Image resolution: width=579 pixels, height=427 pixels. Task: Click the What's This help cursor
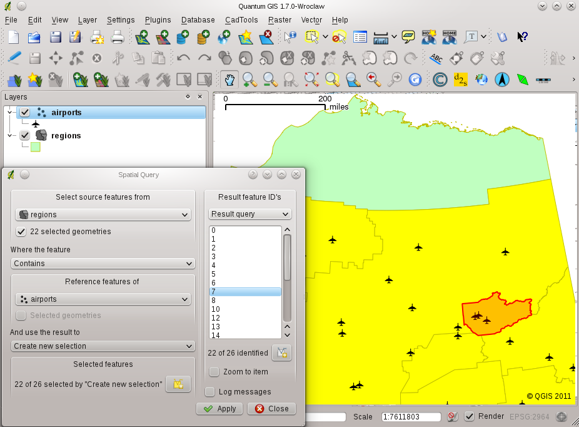pos(523,36)
